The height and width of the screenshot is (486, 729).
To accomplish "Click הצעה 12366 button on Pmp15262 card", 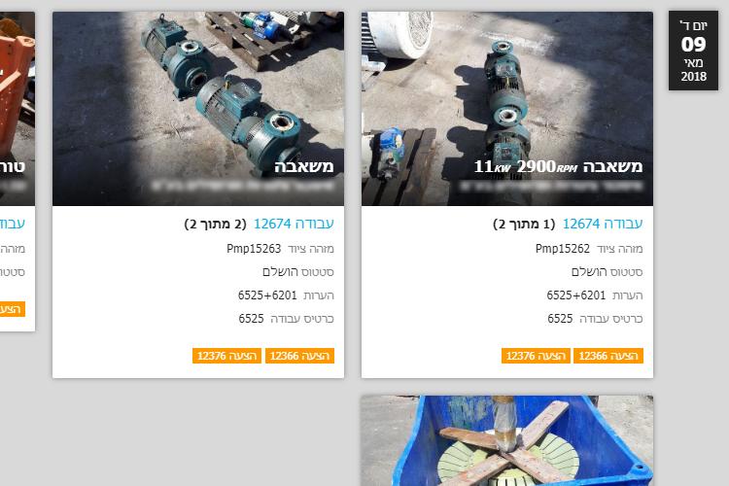I will pos(608,356).
